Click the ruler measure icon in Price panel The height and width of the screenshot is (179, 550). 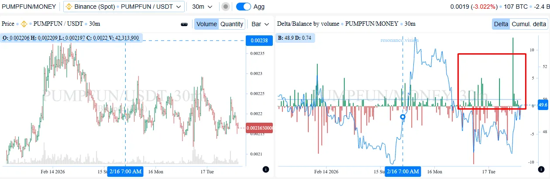click(184, 24)
